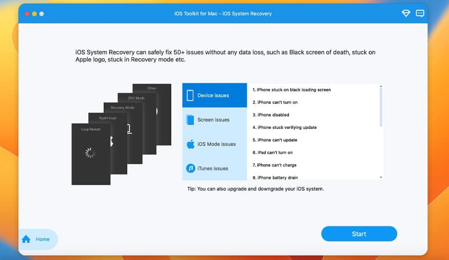Viewport: 449px width, 260px height.
Task: Click the scroll up arrow of issue list
Action: pyautogui.click(x=381, y=86)
